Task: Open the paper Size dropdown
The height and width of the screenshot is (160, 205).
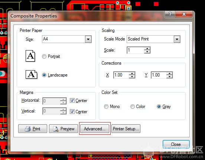Action: [x=88, y=39]
